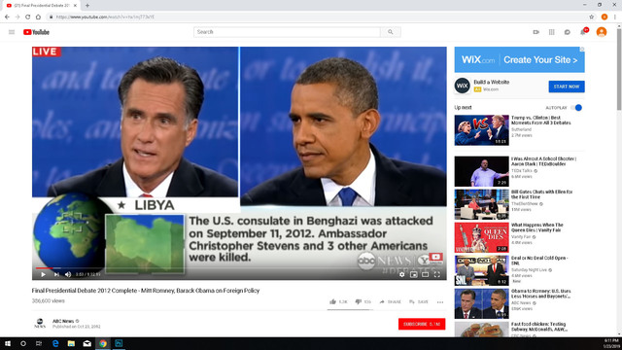This screenshot has width=622, height=350.
Task: Toggle the Autoplay switch
Action: point(576,108)
